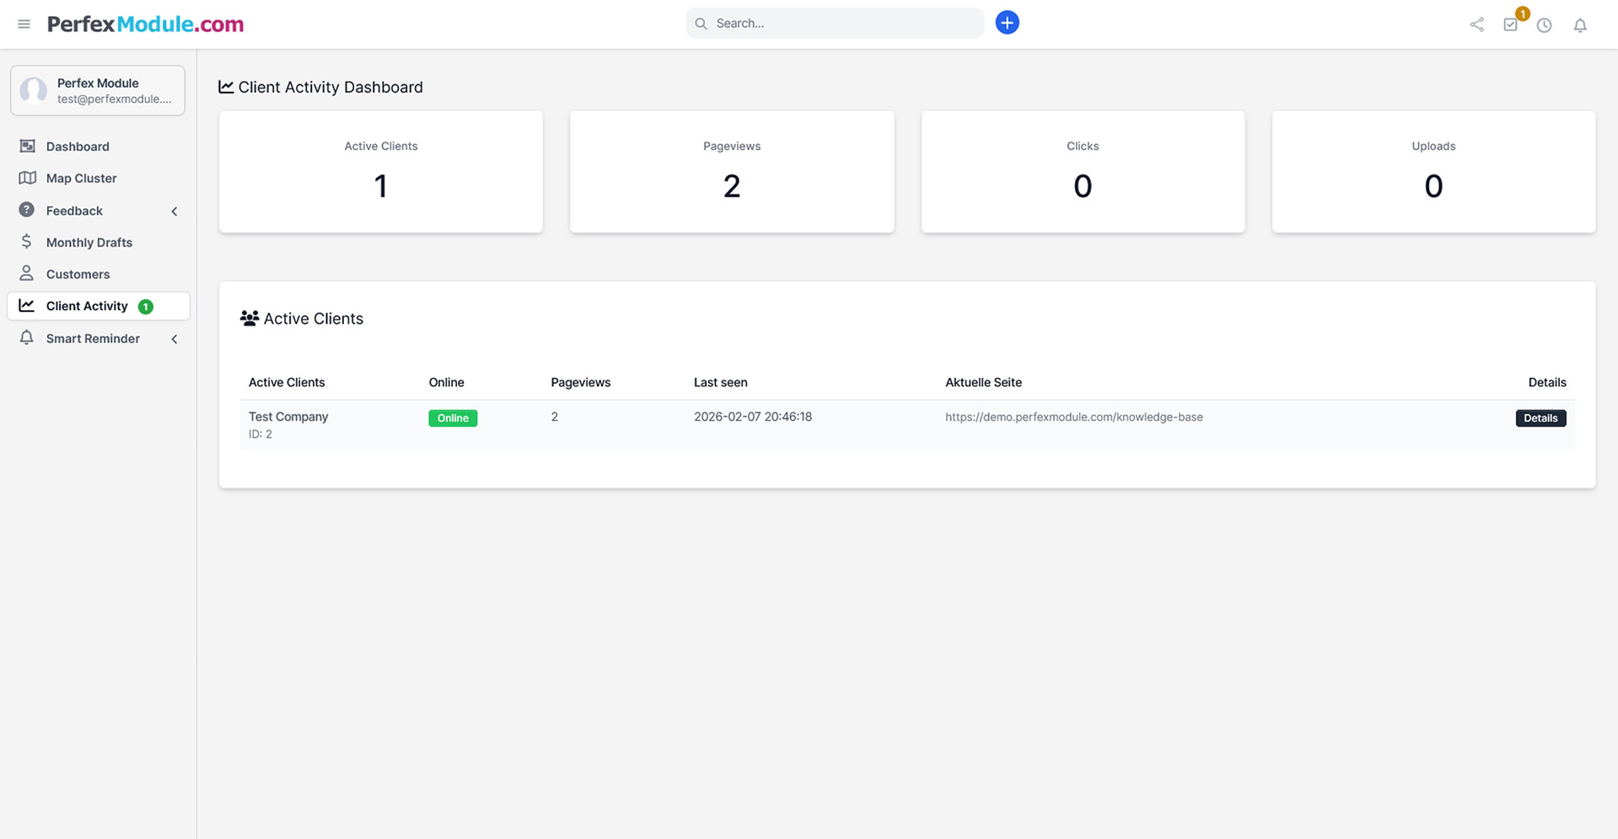This screenshot has width=1618, height=839.
Task: Open Dashboard from the sidebar
Action: tap(78, 147)
